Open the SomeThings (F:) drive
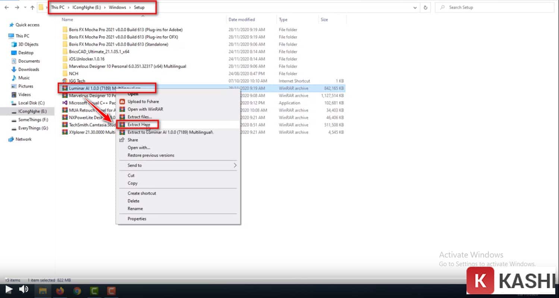 point(33,120)
